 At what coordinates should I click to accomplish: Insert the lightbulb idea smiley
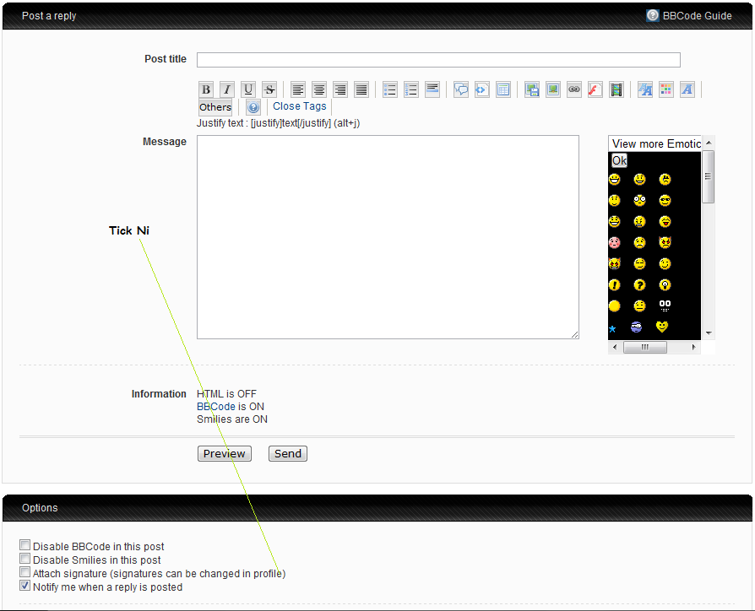point(665,284)
